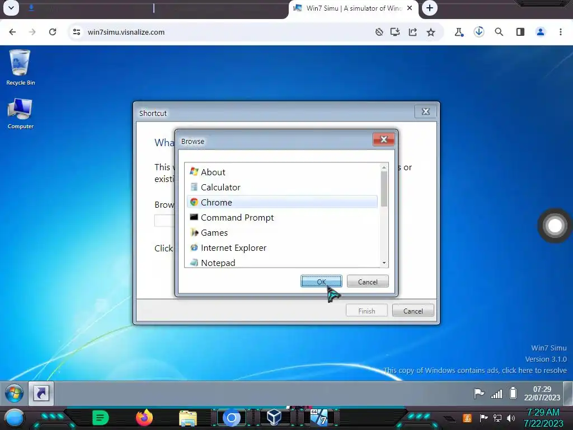Open the Win7 Start orb
The image size is (573, 430).
(x=14, y=393)
